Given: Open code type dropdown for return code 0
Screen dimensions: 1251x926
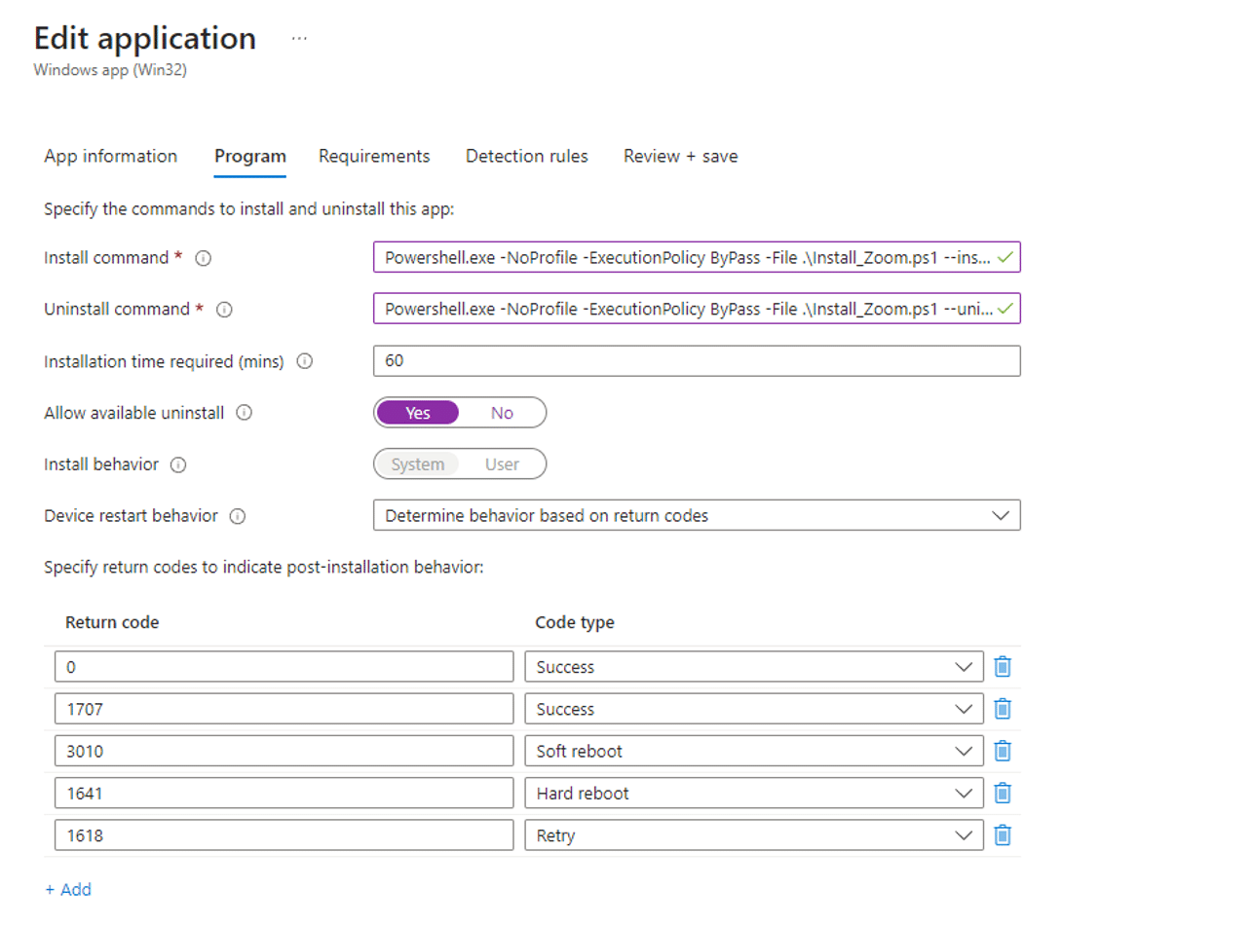Looking at the screenshot, I should point(964,666).
